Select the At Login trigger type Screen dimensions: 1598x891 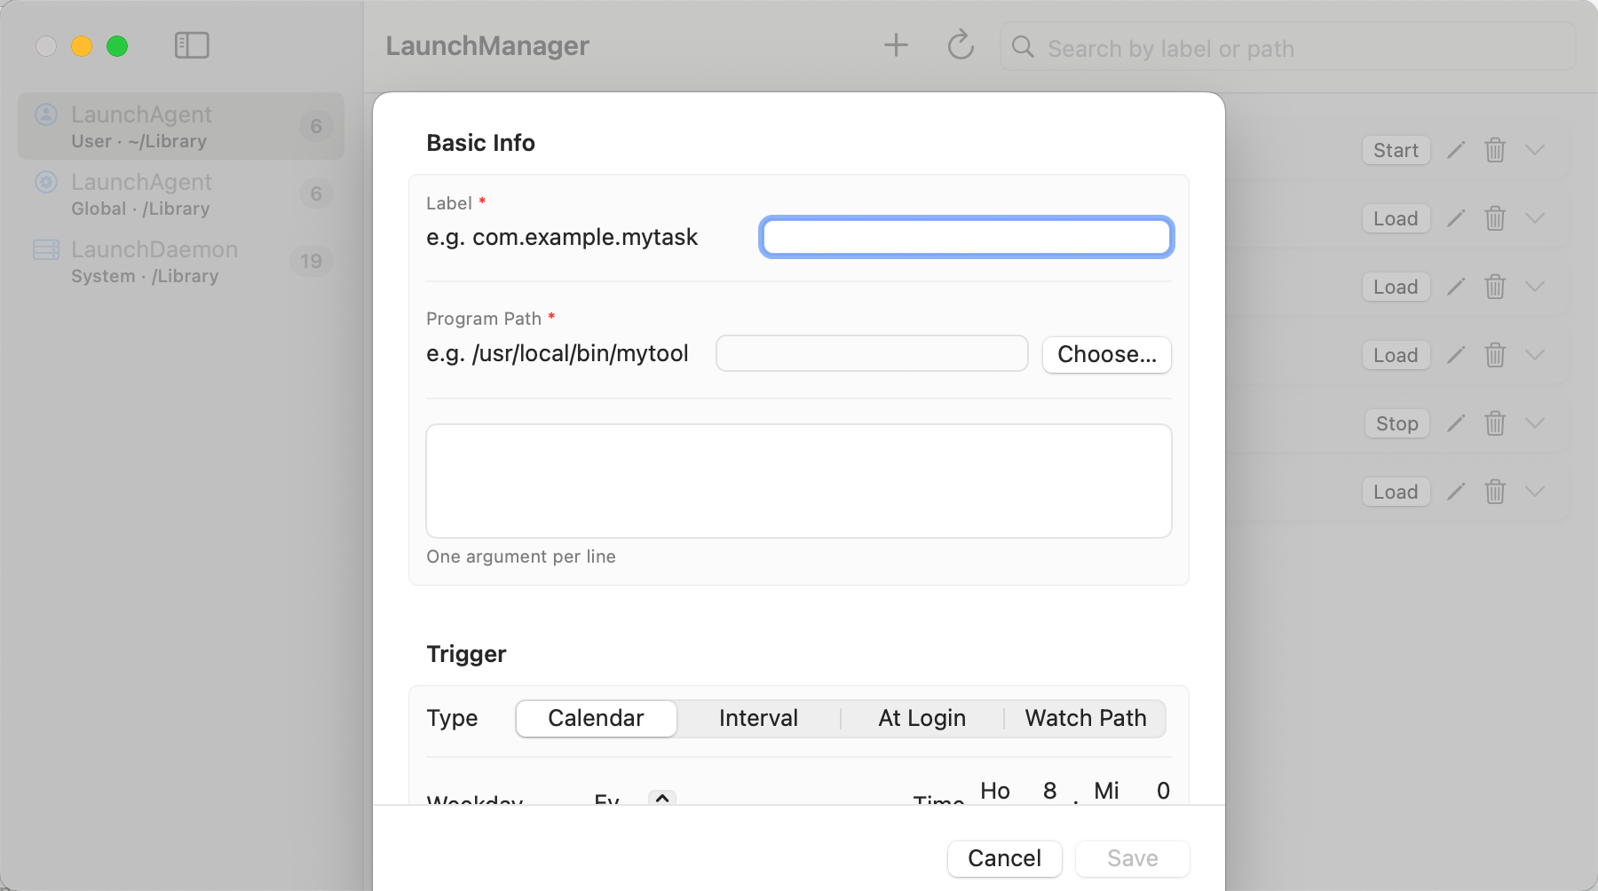(922, 718)
